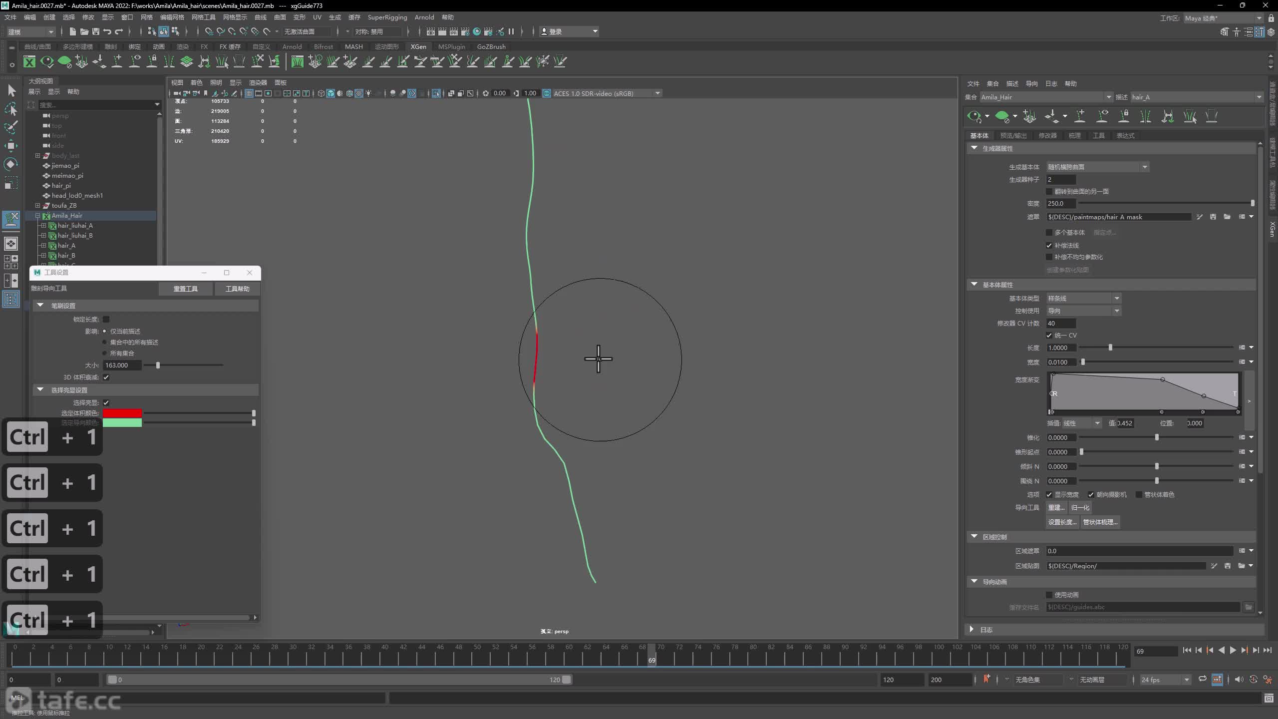
Task: Click the auto keyframe toggle icon
Action: click(1254, 680)
